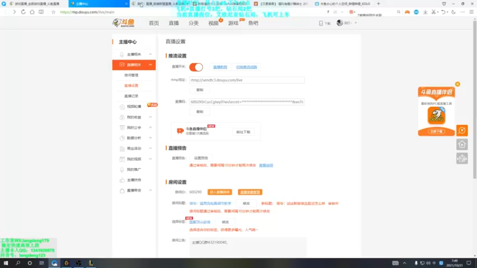Close the 斗鱼直播伴侣 floating ad
This screenshot has height=268, width=477.
tap(457, 84)
